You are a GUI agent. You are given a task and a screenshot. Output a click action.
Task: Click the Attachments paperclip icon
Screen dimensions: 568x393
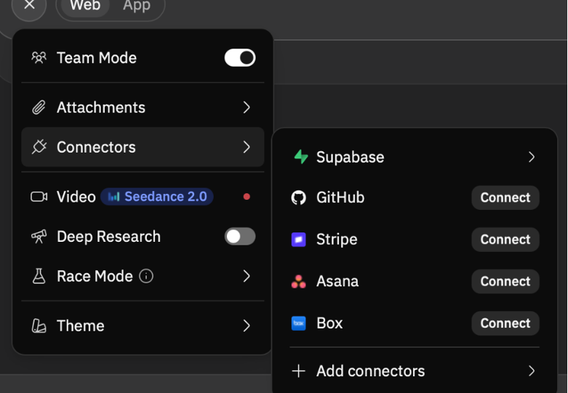[x=39, y=108]
